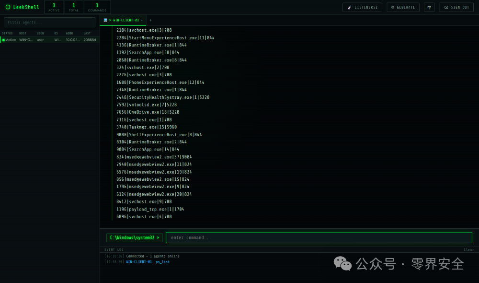Switch language with the 中 button
Viewport: 479px width, 283px height.
click(429, 7)
